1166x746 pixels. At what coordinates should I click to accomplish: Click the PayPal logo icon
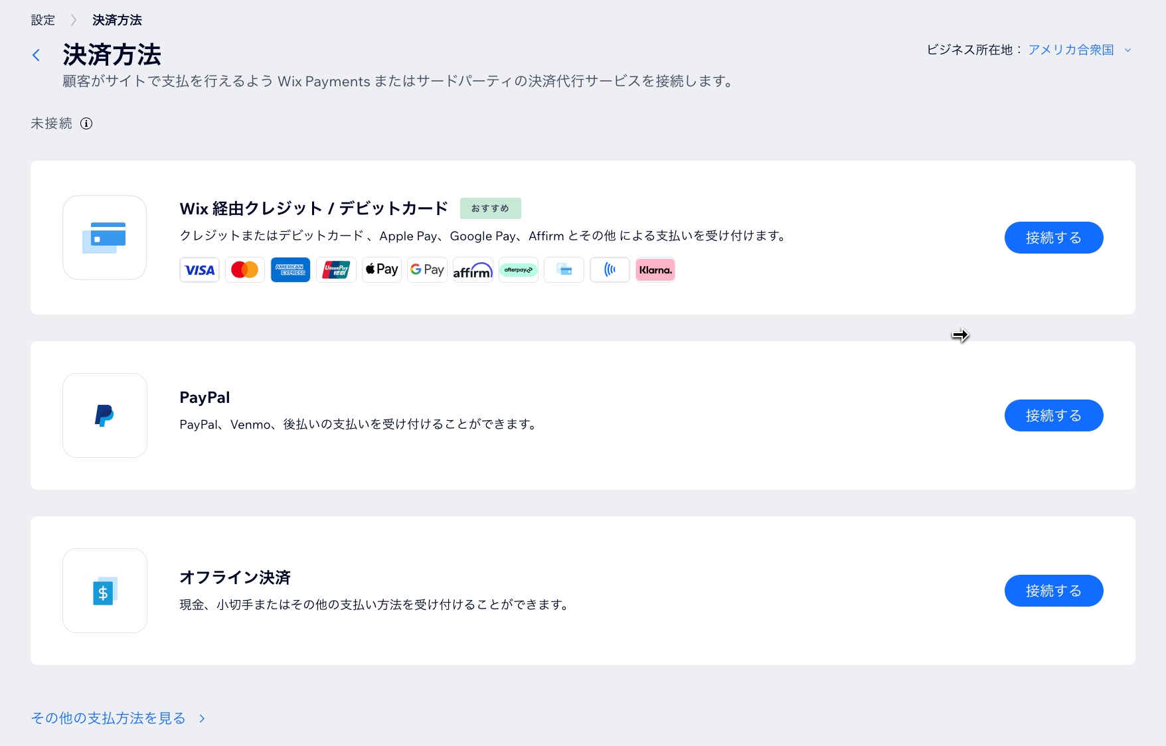click(x=104, y=415)
